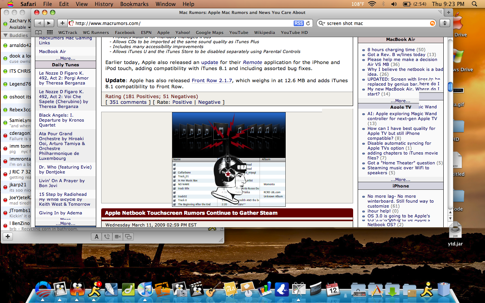Open iTunes from the Dock
485x303 pixels.
[x=145, y=289]
